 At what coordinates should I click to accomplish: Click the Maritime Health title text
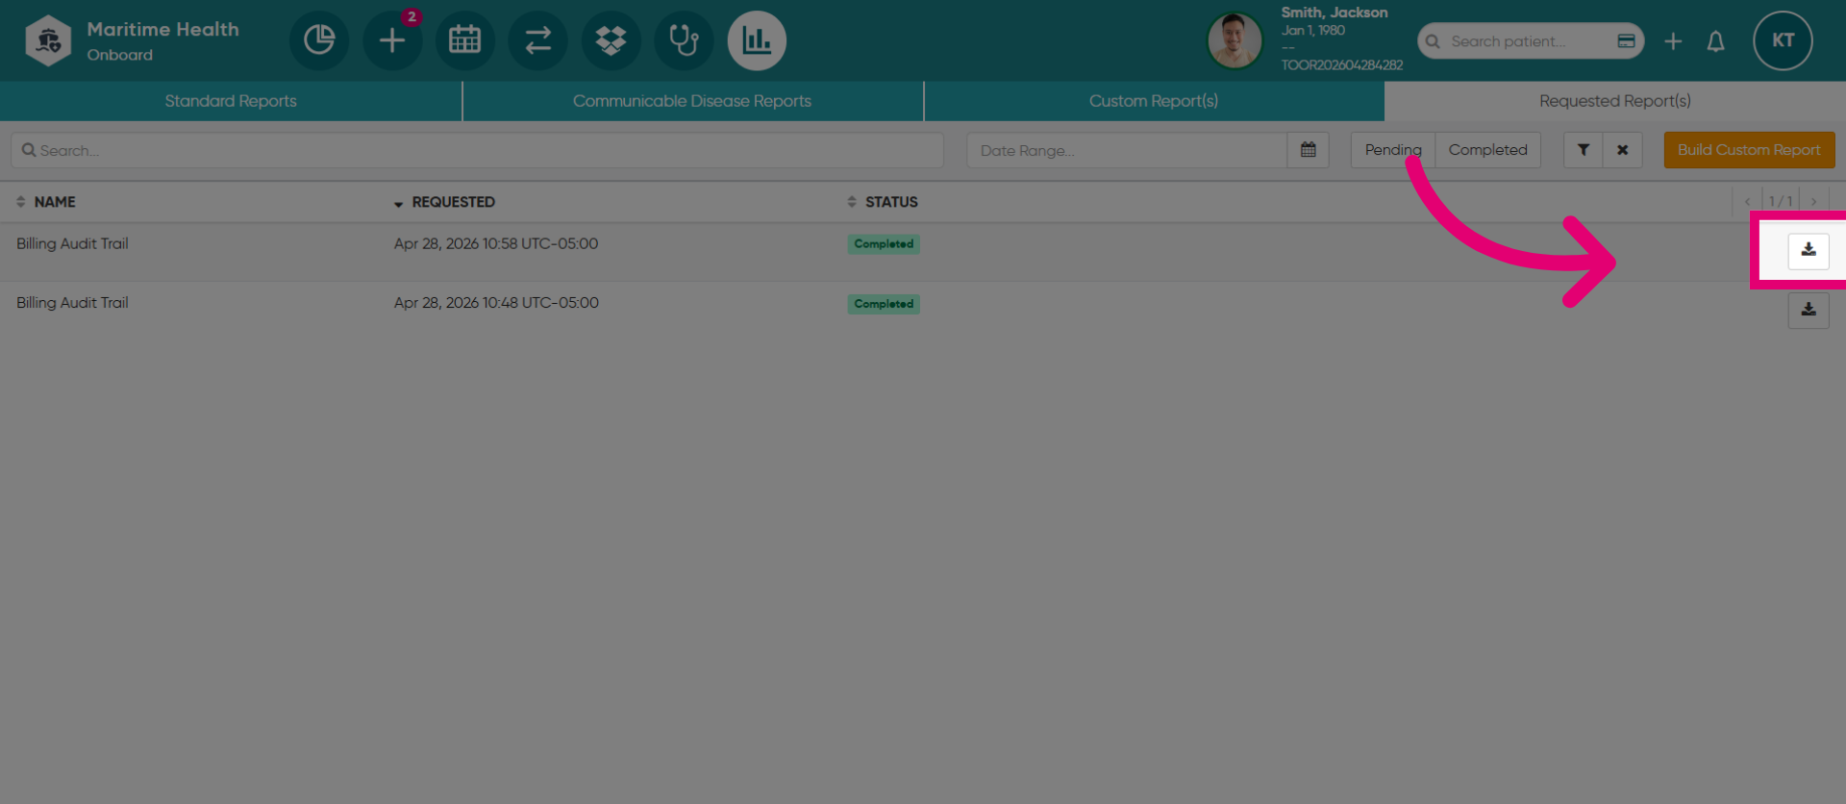point(163,30)
